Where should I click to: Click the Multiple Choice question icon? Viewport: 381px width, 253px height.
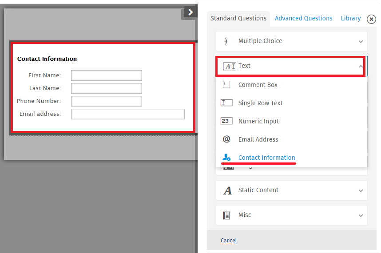point(226,41)
